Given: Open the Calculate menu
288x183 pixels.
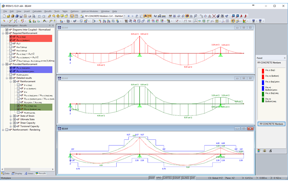Looking at the screenshot, I should click(37, 11).
